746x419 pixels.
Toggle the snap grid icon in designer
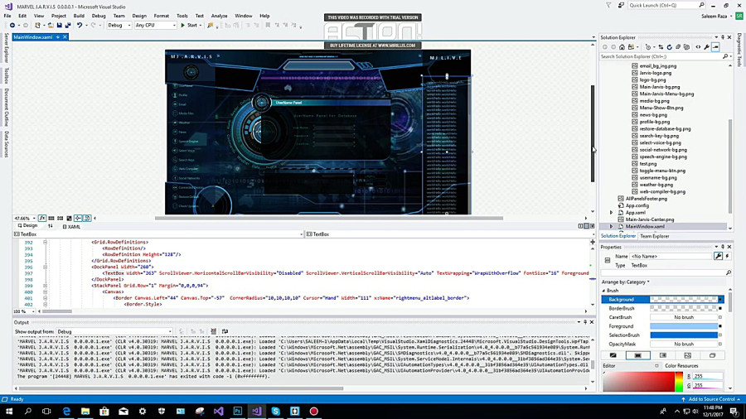tap(51, 218)
